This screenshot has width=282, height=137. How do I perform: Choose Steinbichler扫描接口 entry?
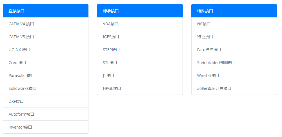pyautogui.click(x=234, y=63)
